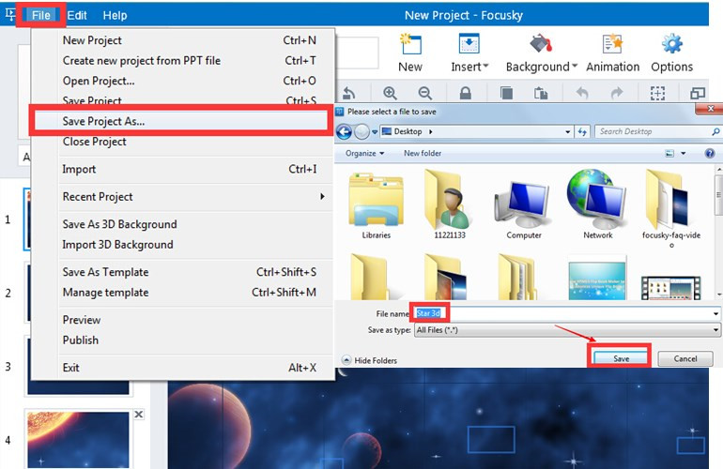Screen dimensions: 723x469
Task: Click the rotate-back arrow icon left of zoom in
Action: (349, 93)
